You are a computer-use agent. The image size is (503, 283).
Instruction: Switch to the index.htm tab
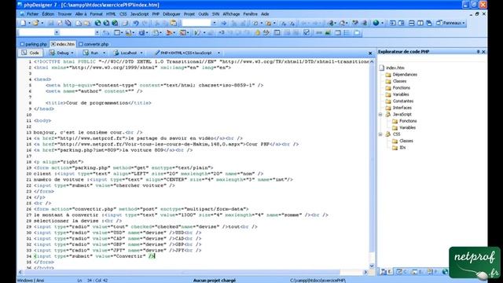[x=63, y=44]
